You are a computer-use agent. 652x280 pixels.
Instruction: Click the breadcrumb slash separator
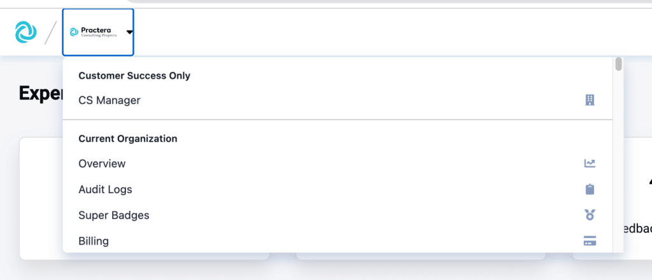pos(50,32)
